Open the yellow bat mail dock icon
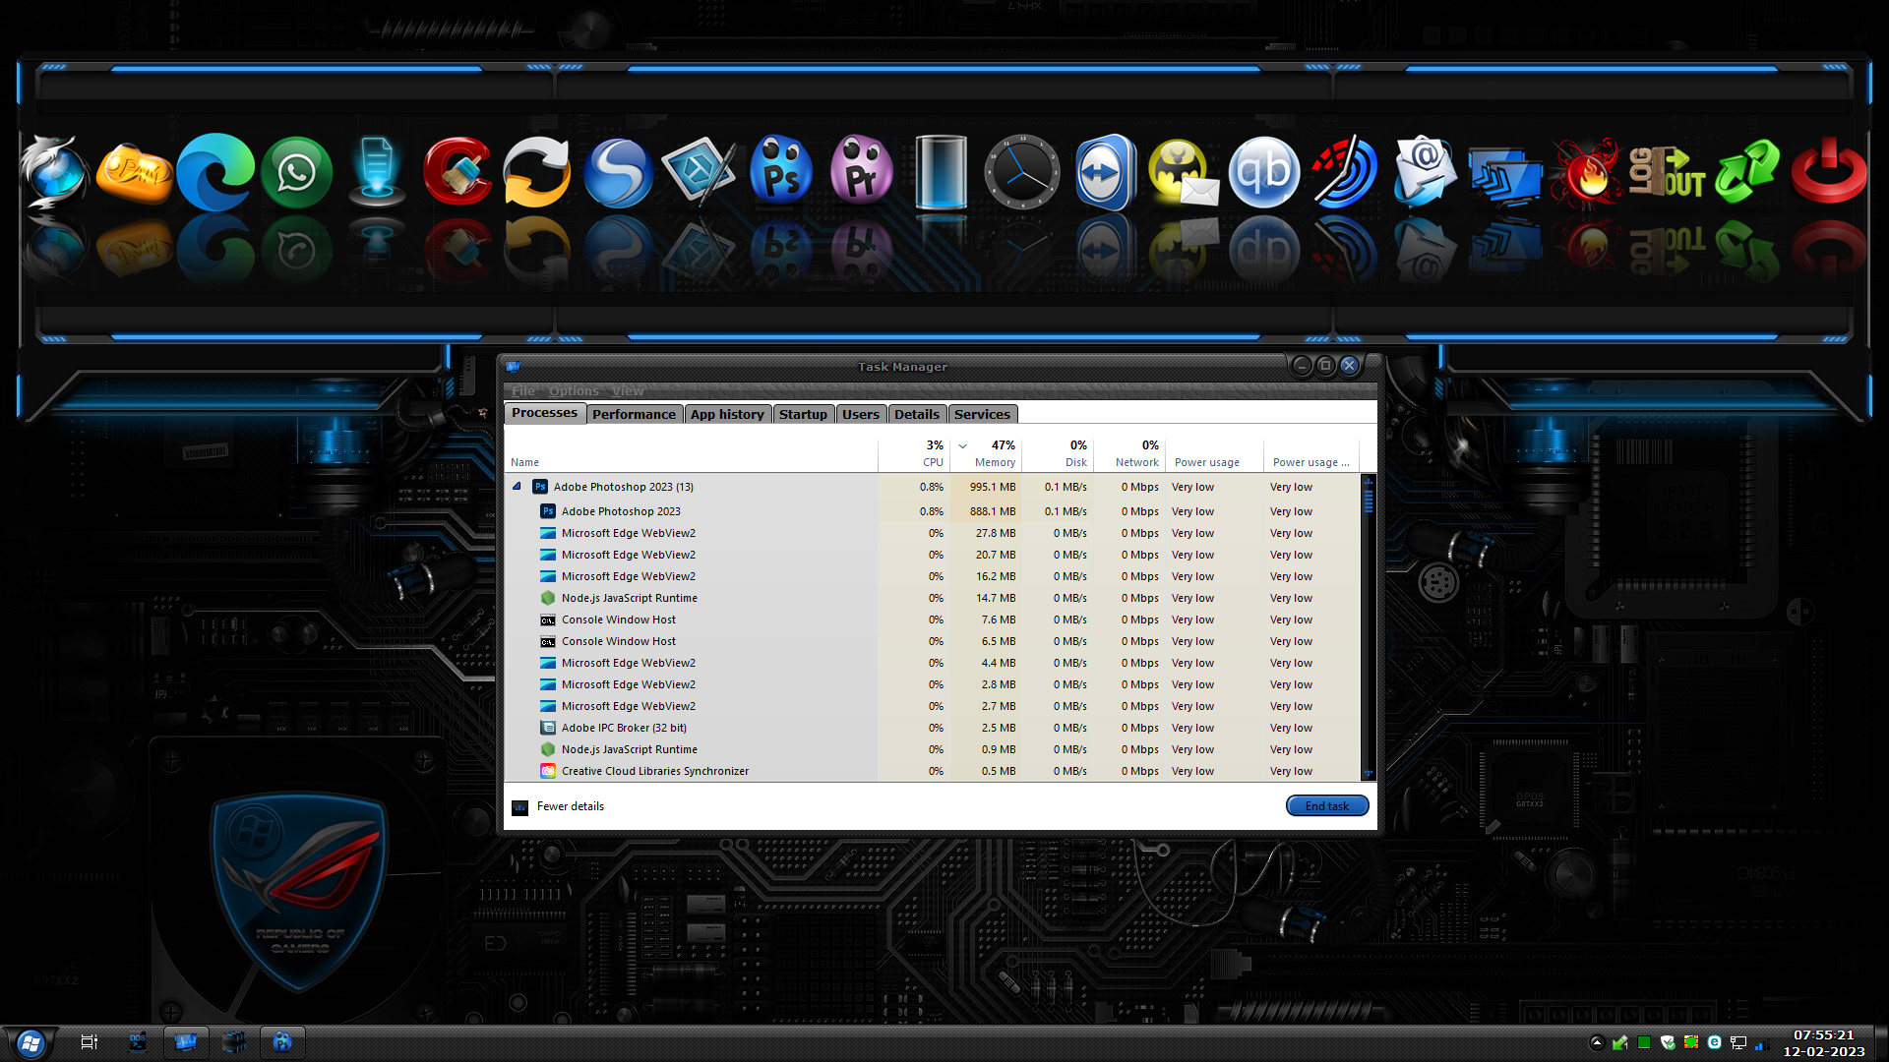1889x1062 pixels. tap(1184, 172)
